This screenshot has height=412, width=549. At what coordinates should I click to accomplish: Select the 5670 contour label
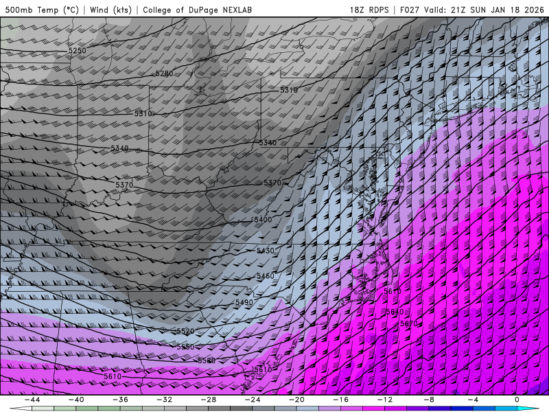(408, 323)
